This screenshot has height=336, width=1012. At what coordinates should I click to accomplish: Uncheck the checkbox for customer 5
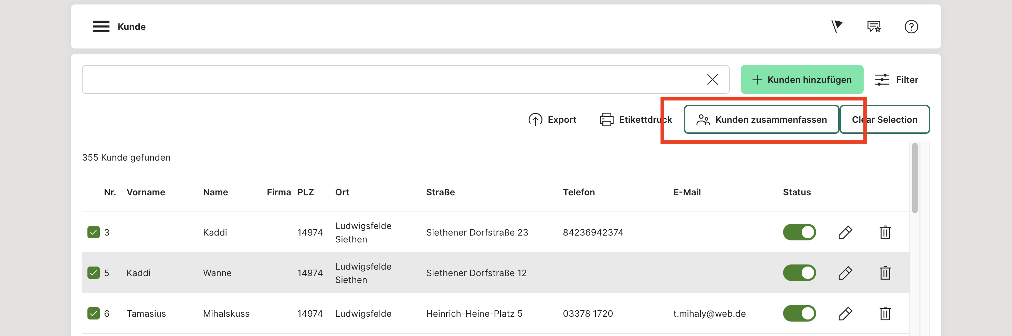click(x=94, y=273)
